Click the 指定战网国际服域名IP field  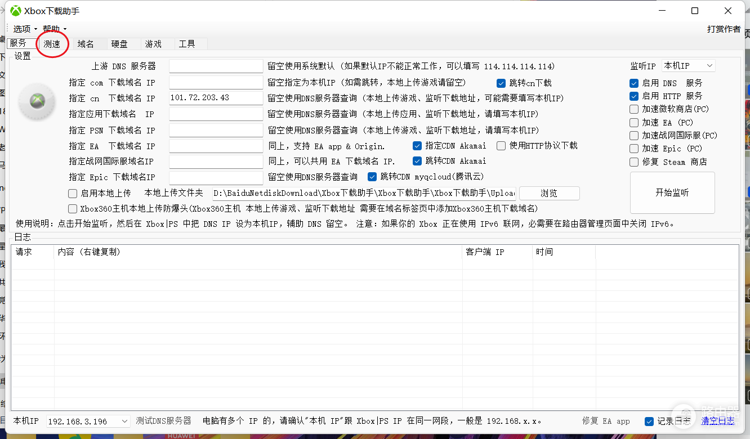(x=216, y=162)
